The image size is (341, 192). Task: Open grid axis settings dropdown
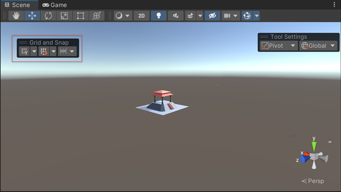point(34,51)
